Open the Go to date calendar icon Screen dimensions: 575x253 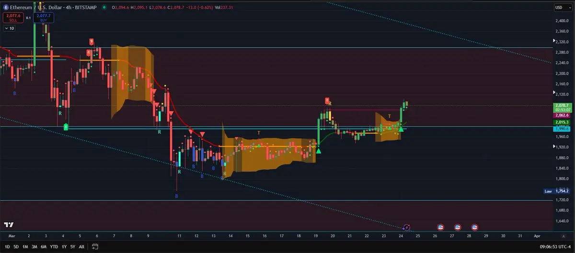[95, 247]
